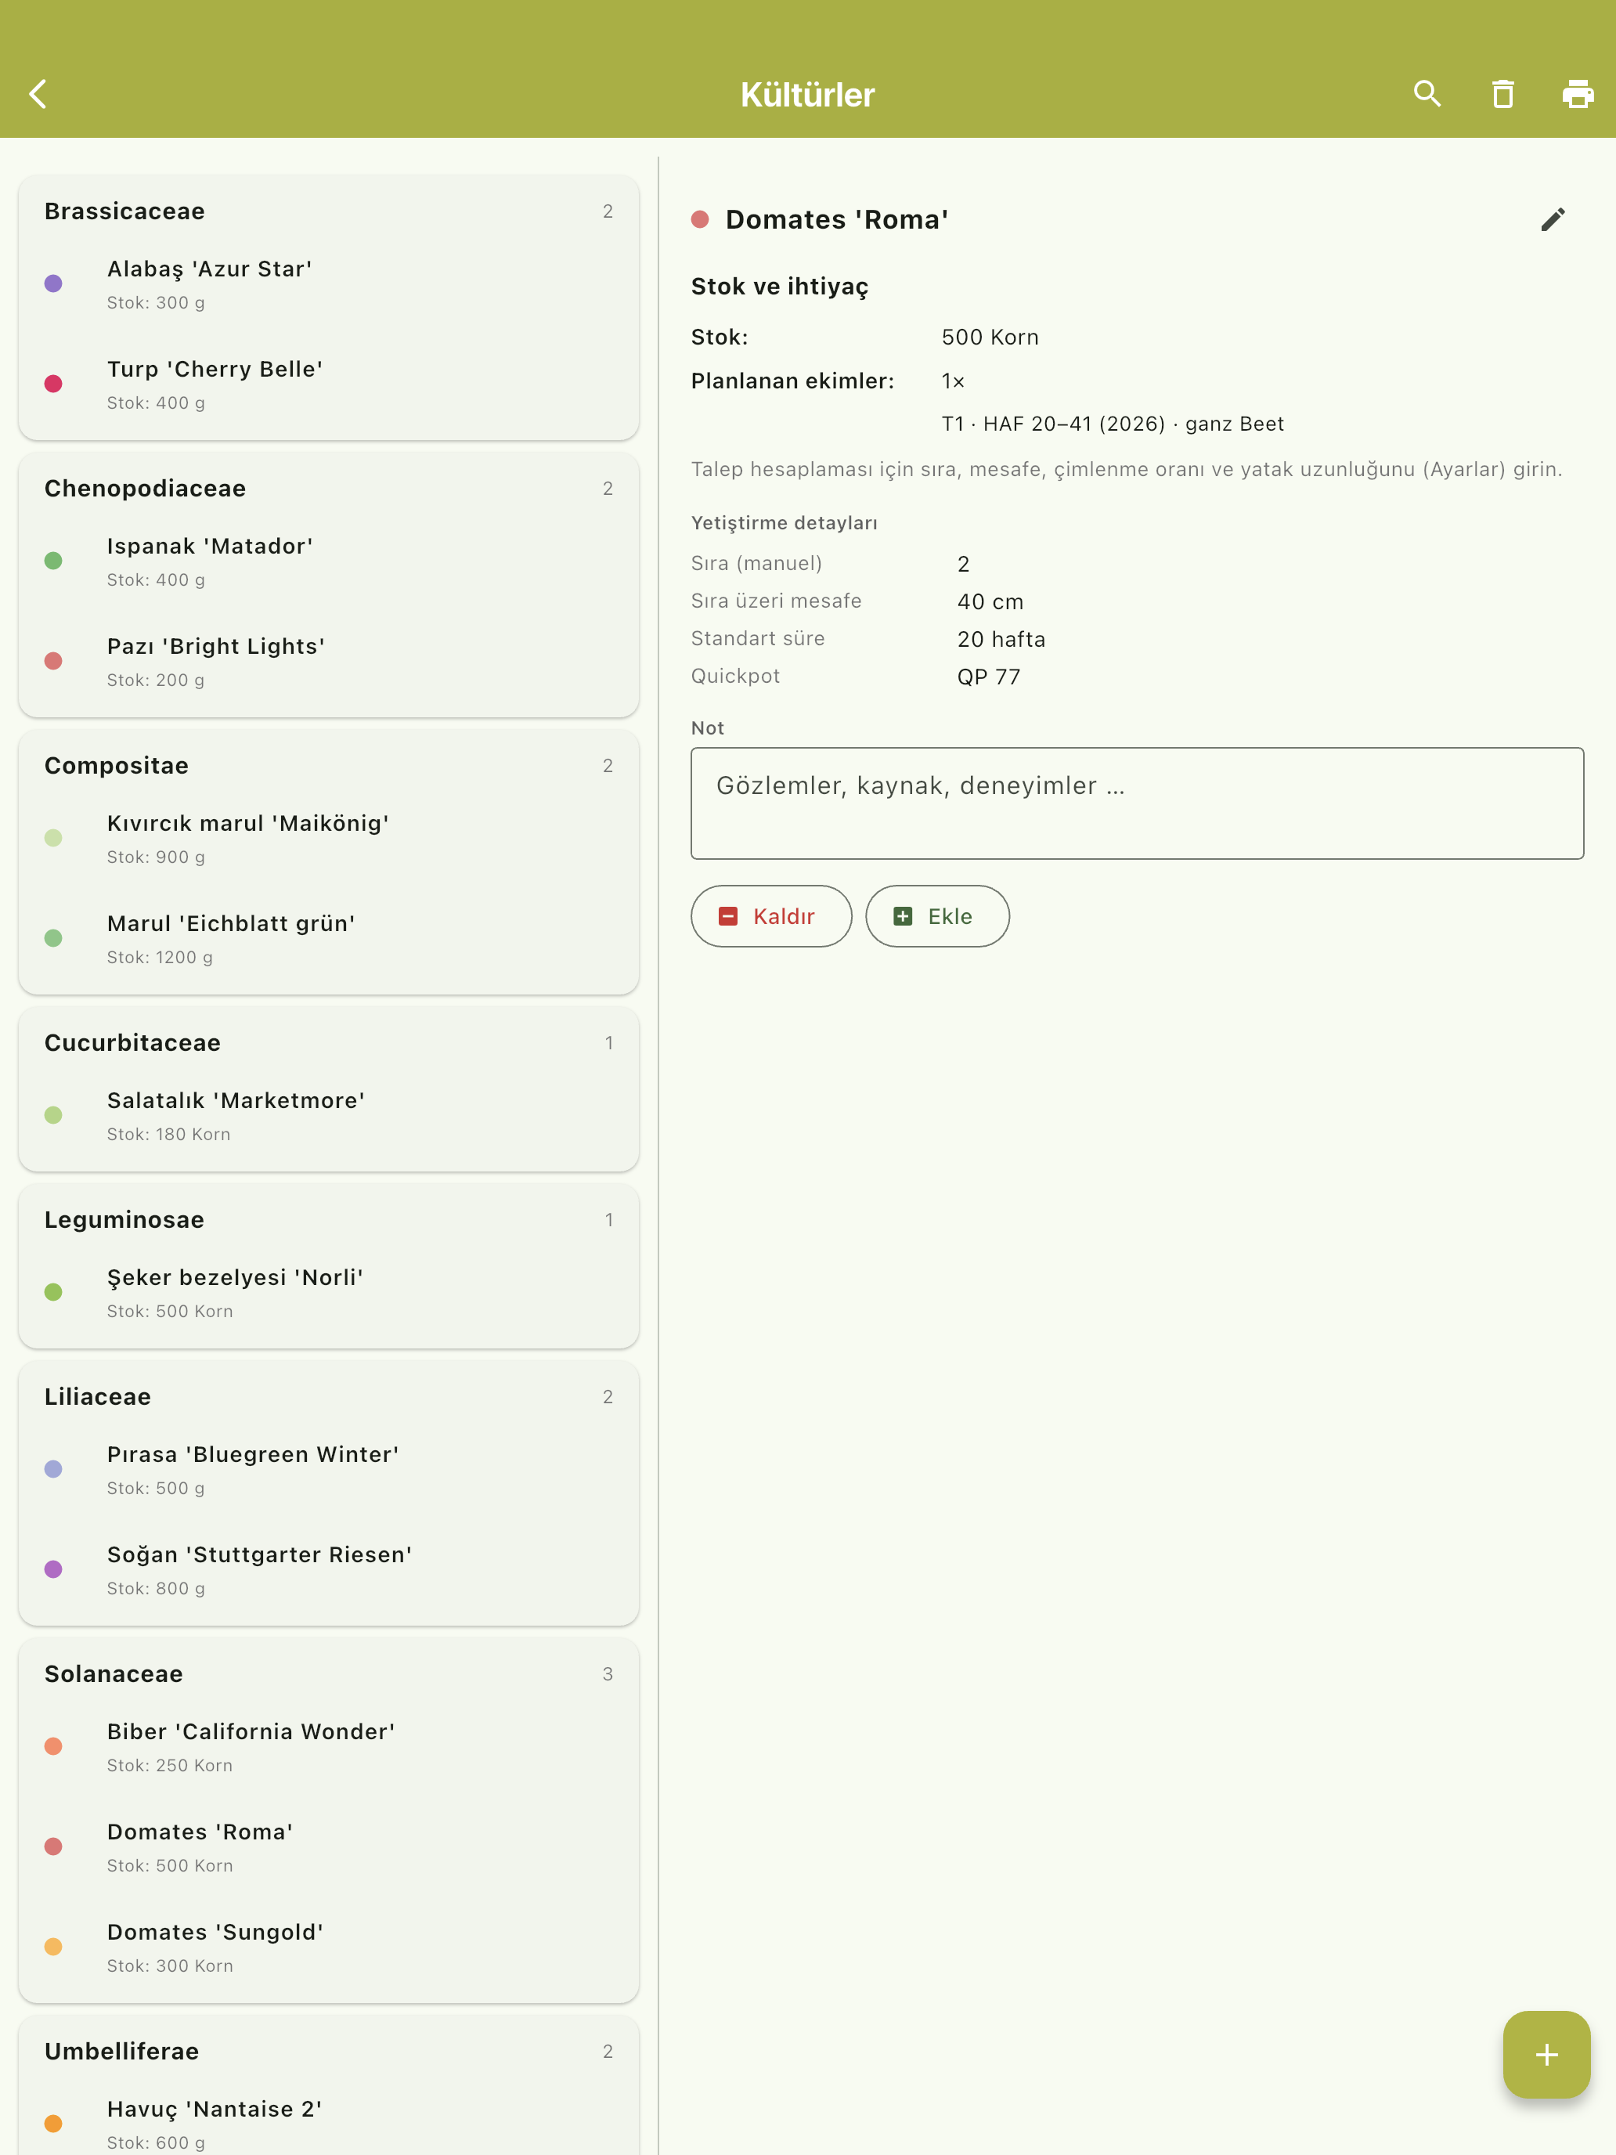
Task: Select Domates 'Sungold' entry
Action: click(328, 1947)
